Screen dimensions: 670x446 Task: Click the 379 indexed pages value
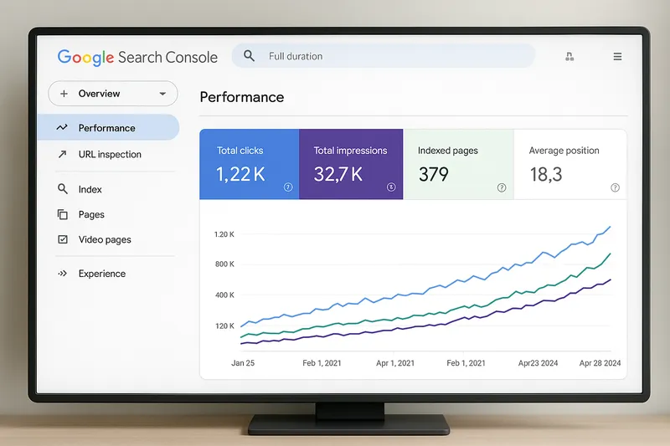[x=434, y=174]
